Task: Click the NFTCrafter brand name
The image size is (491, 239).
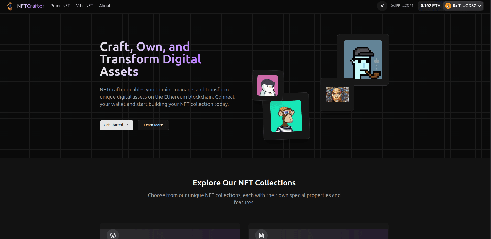Action: tap(31, 6)
